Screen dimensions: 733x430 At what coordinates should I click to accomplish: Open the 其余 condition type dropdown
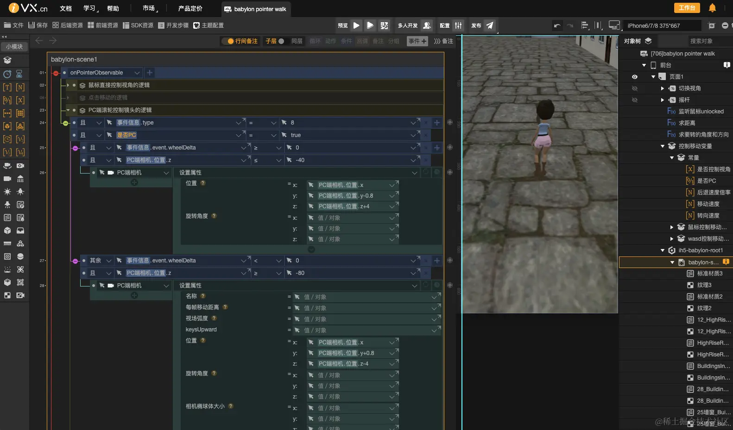coord(101,261)
